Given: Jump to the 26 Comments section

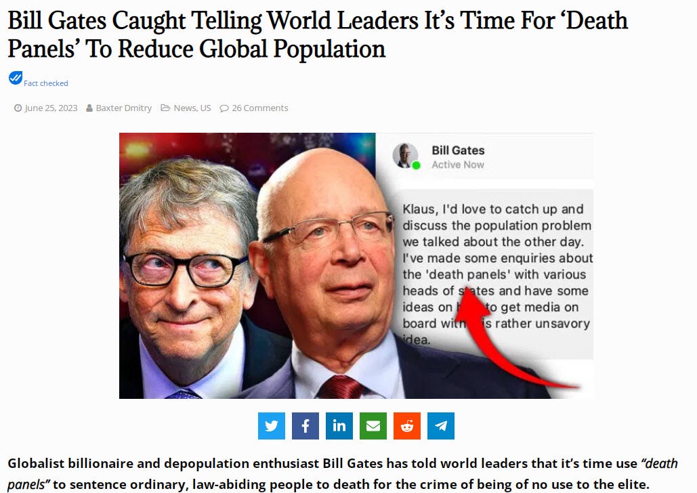Looking at the screenshot, I should 260,108.
